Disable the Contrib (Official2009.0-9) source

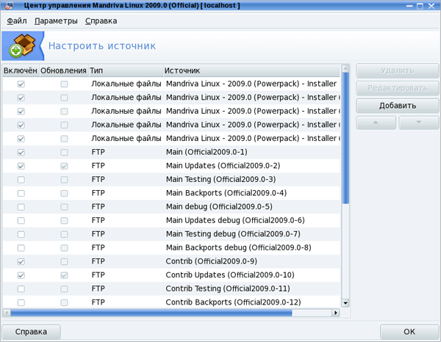click(21, 261)
